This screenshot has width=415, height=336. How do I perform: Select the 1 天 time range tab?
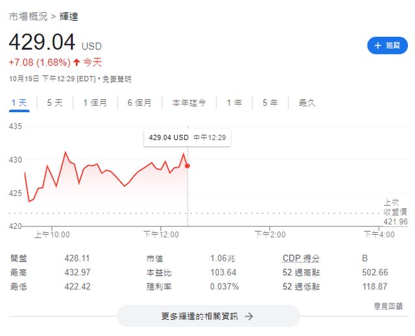coord(19,102)
